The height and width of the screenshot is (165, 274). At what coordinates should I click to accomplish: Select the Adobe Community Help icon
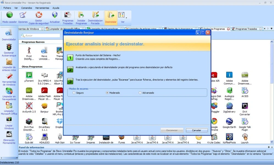[x=229, y=78]
